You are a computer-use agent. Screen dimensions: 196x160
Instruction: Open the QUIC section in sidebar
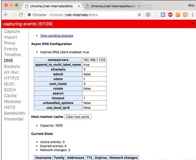coord(9,84)
